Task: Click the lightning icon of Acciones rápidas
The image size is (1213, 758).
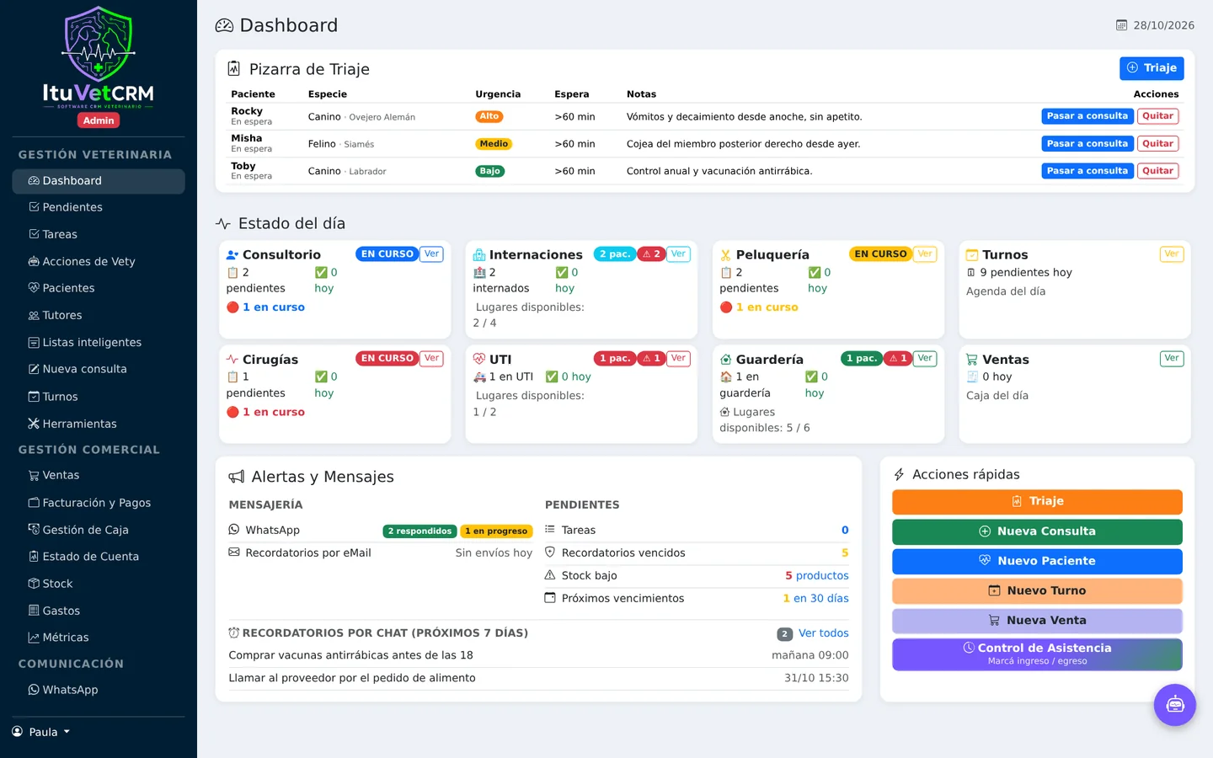Action: coord(899,474)
